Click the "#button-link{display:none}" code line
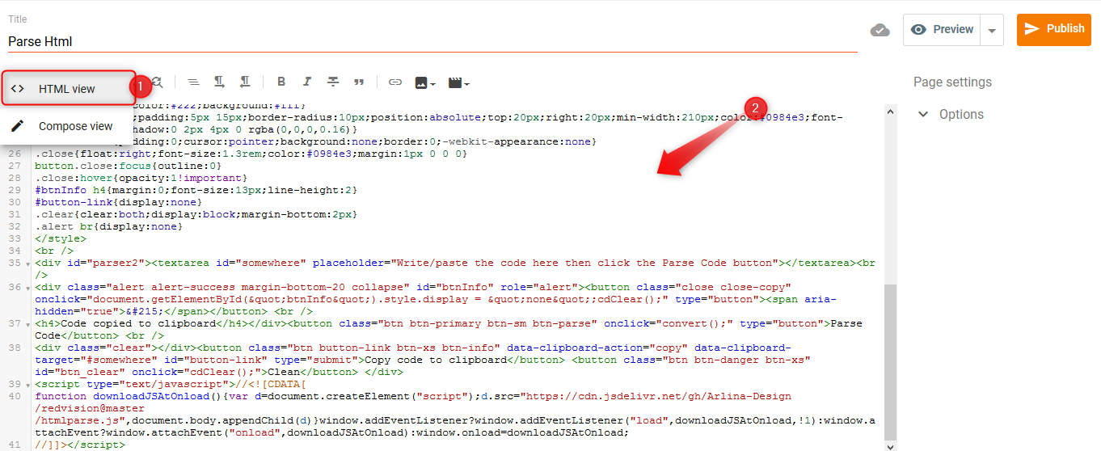 119,202
